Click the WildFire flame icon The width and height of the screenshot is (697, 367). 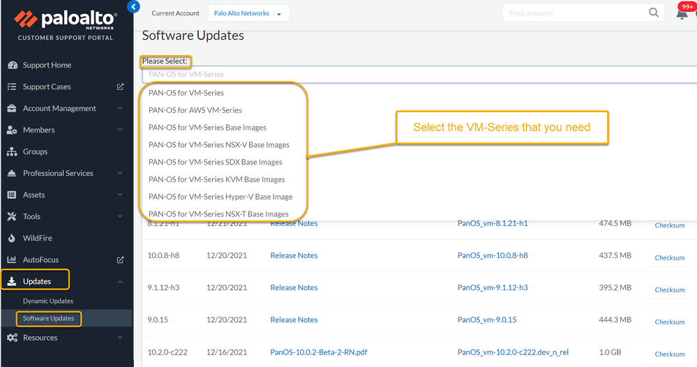pyautogui.click(x=12, y=238)
